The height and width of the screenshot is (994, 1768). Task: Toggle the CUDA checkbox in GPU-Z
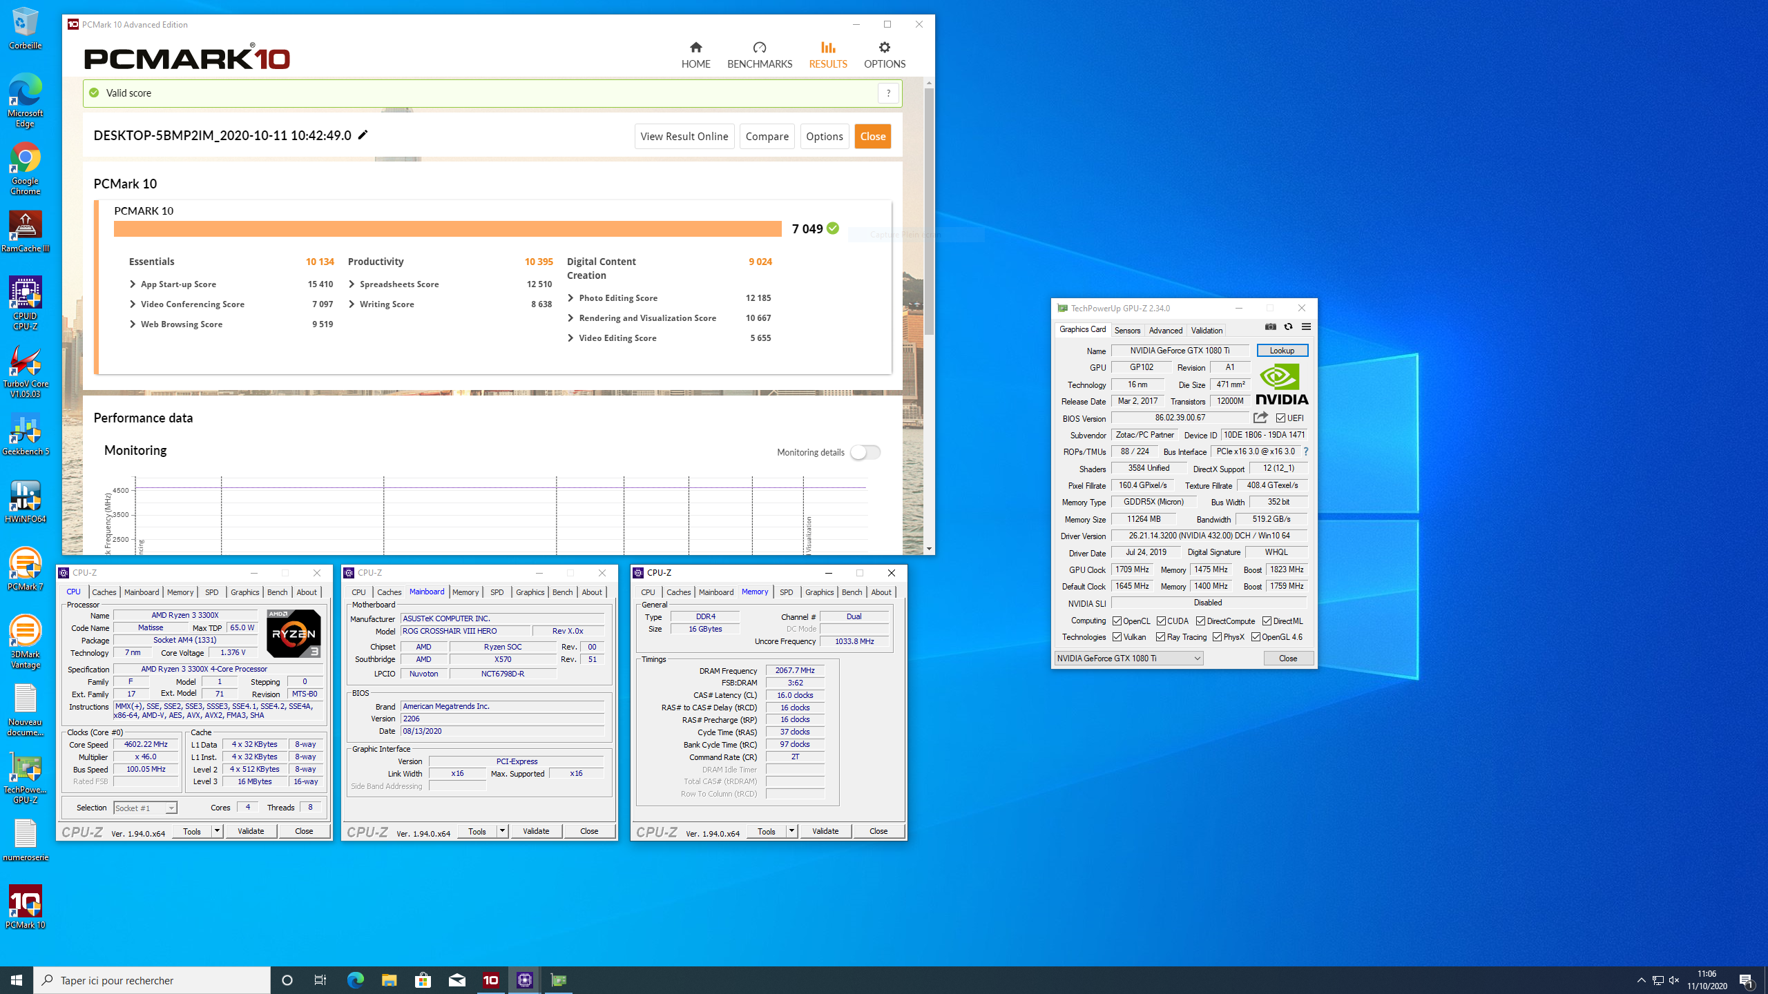[x=1161, y=621]
